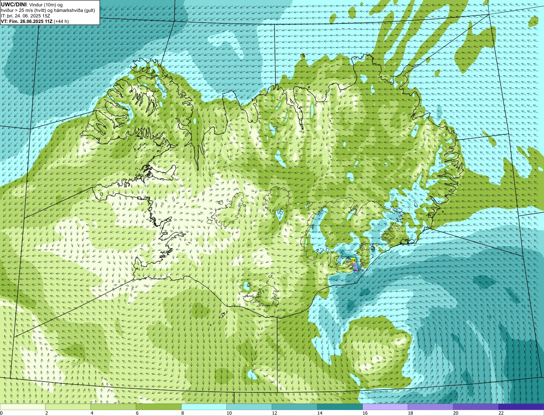Click the 18–20 m/s light purple legend swatch
The image size is (544, 416).
(x=431, y=407)
